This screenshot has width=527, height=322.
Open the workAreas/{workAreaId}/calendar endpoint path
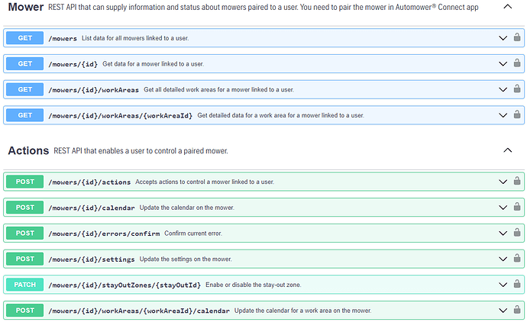(138, 311)
